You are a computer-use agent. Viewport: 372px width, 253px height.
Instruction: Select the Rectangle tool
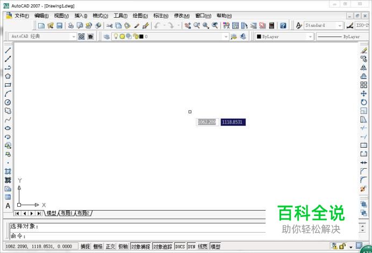8,85
